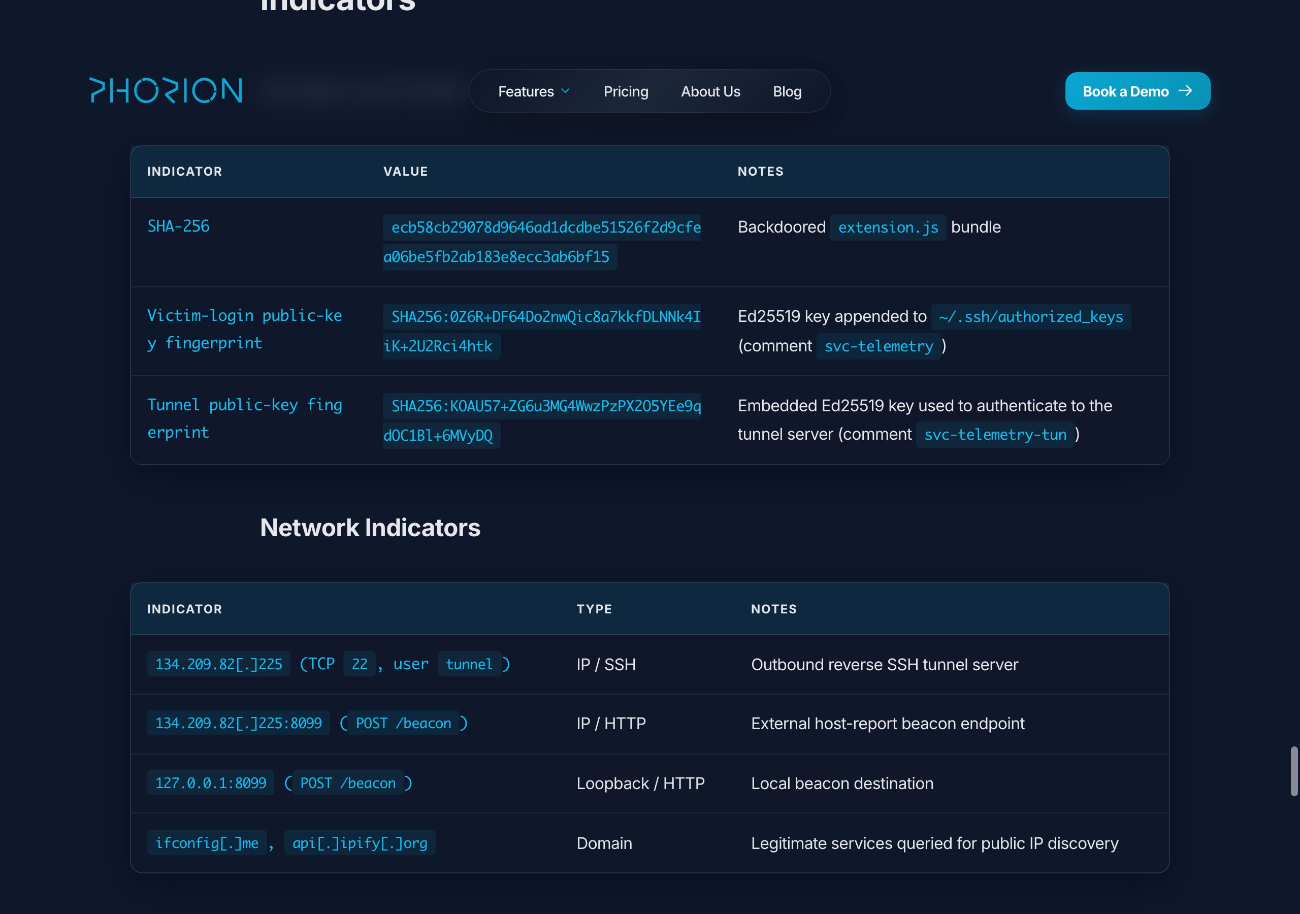Click the tunnel user code tag
1300x914 pixels.
point(469,664)
